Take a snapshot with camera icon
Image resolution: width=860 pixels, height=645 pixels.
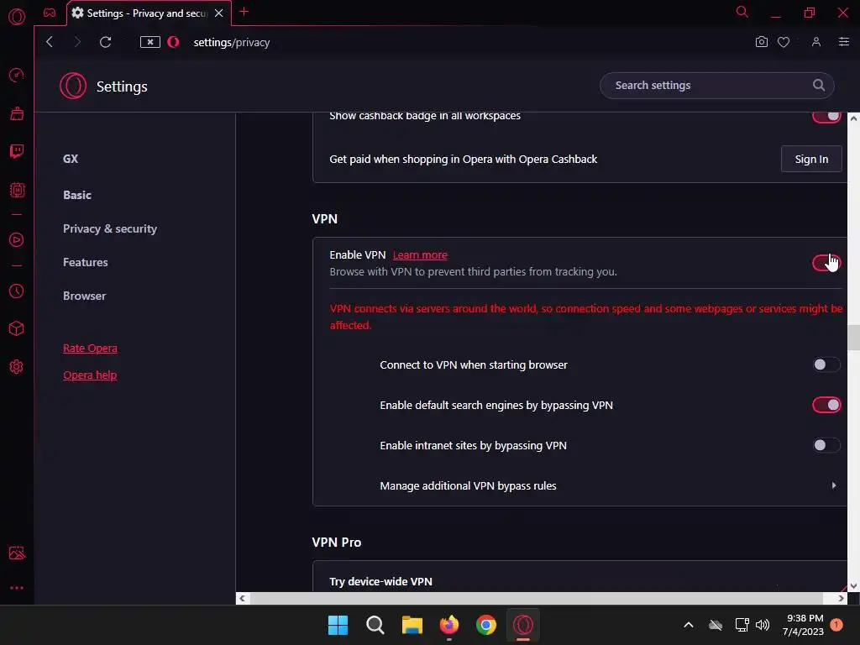[x=761, y=42]
